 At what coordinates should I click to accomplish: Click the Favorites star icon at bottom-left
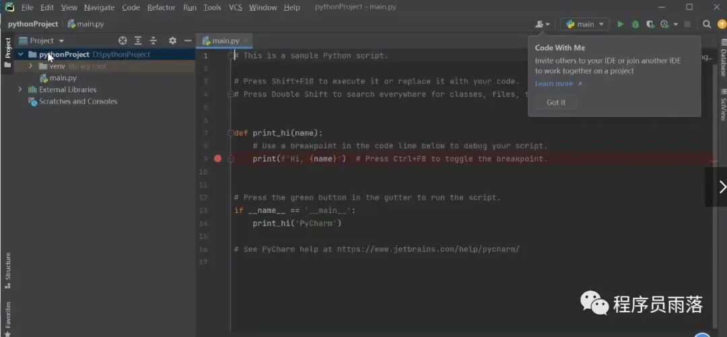click(x=7, y=334)
